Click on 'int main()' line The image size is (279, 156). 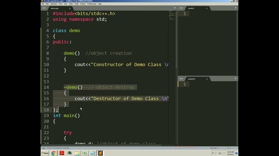point(66,116)
